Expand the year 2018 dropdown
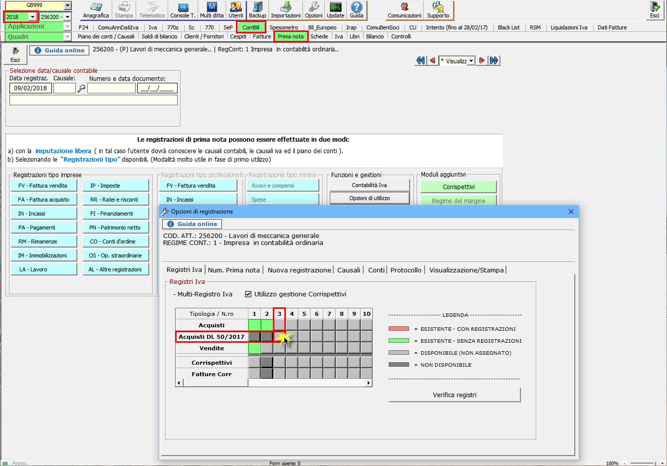Viewport: 667px width, 466px height. coord(33,17)
